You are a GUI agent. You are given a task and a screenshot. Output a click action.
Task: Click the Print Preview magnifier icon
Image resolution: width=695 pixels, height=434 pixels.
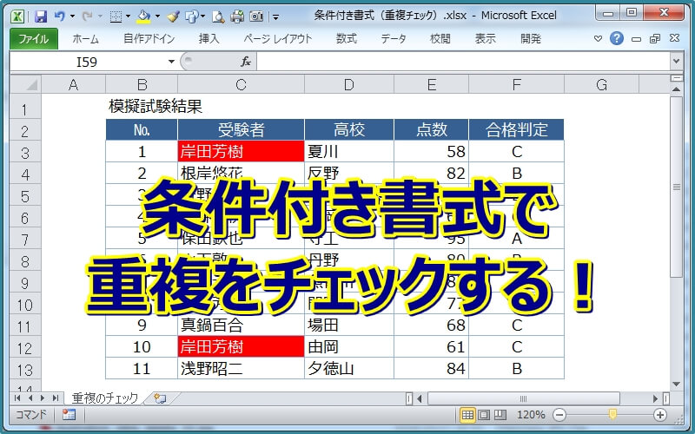click(x=218, y=16)
